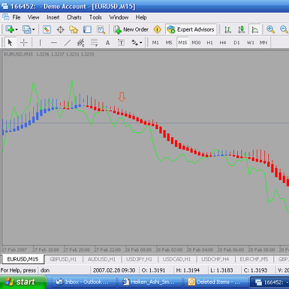Open the View menu
The width and height of the screenshot is (289, 289).
[x=33, y=17]
